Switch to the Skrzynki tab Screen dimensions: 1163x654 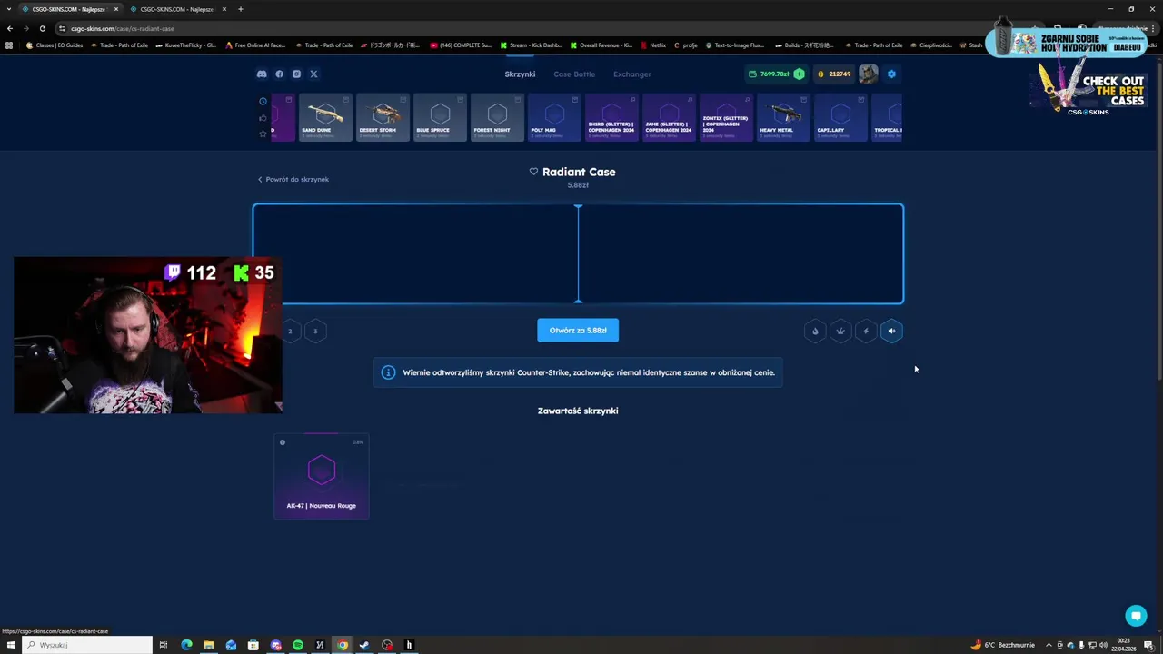[520, 74]
